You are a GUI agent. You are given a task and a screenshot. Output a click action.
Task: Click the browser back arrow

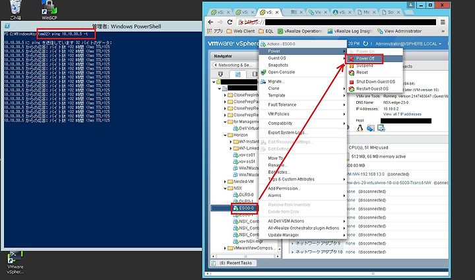[210, 22]
